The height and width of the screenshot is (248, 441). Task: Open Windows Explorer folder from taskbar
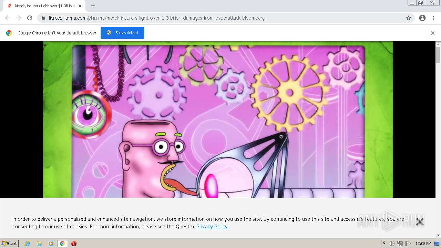pyautogui.click(x=39, y=244)
